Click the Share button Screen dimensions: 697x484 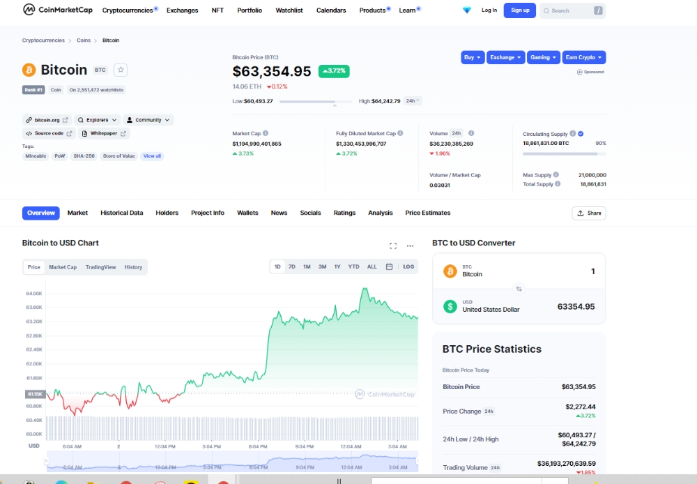coord(589,213)
